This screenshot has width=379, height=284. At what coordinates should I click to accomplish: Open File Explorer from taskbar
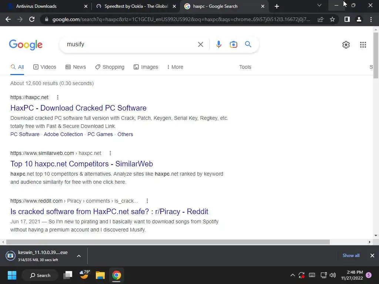[100, 275]
